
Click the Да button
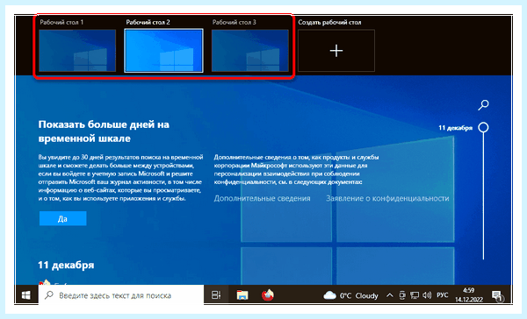(63, 219)
